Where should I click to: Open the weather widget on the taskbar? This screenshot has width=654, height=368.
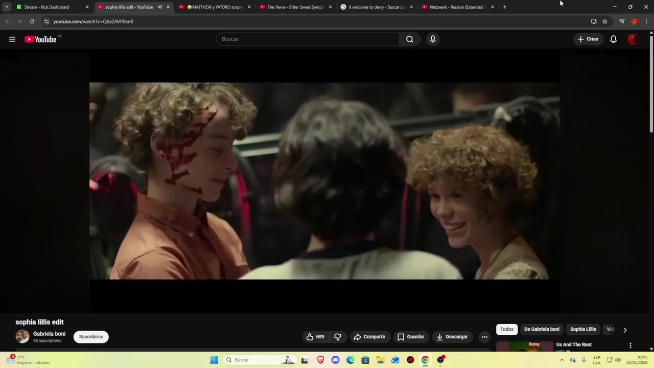click(28, 360)
